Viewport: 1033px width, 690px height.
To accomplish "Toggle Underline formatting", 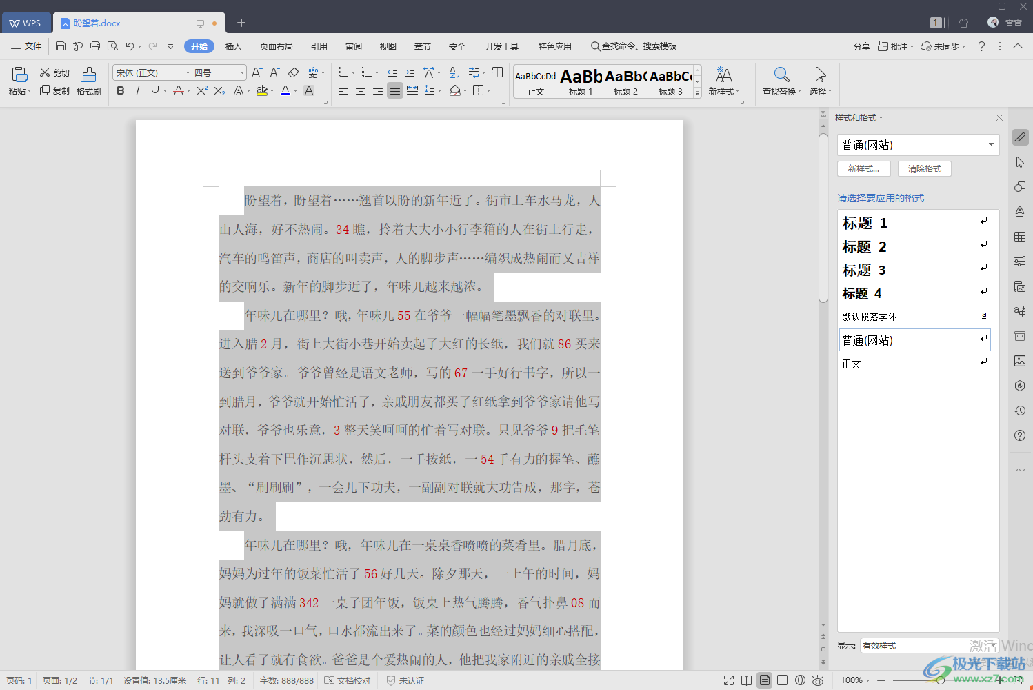I will [154, 90].
